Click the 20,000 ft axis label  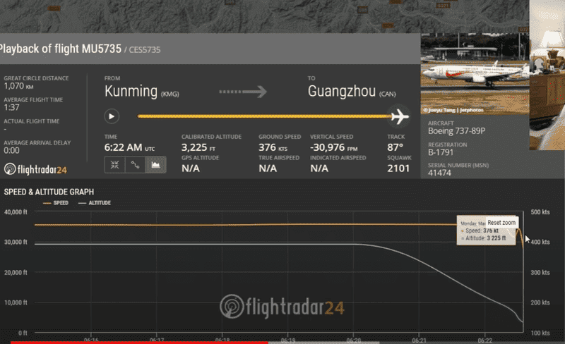point(16,273)
